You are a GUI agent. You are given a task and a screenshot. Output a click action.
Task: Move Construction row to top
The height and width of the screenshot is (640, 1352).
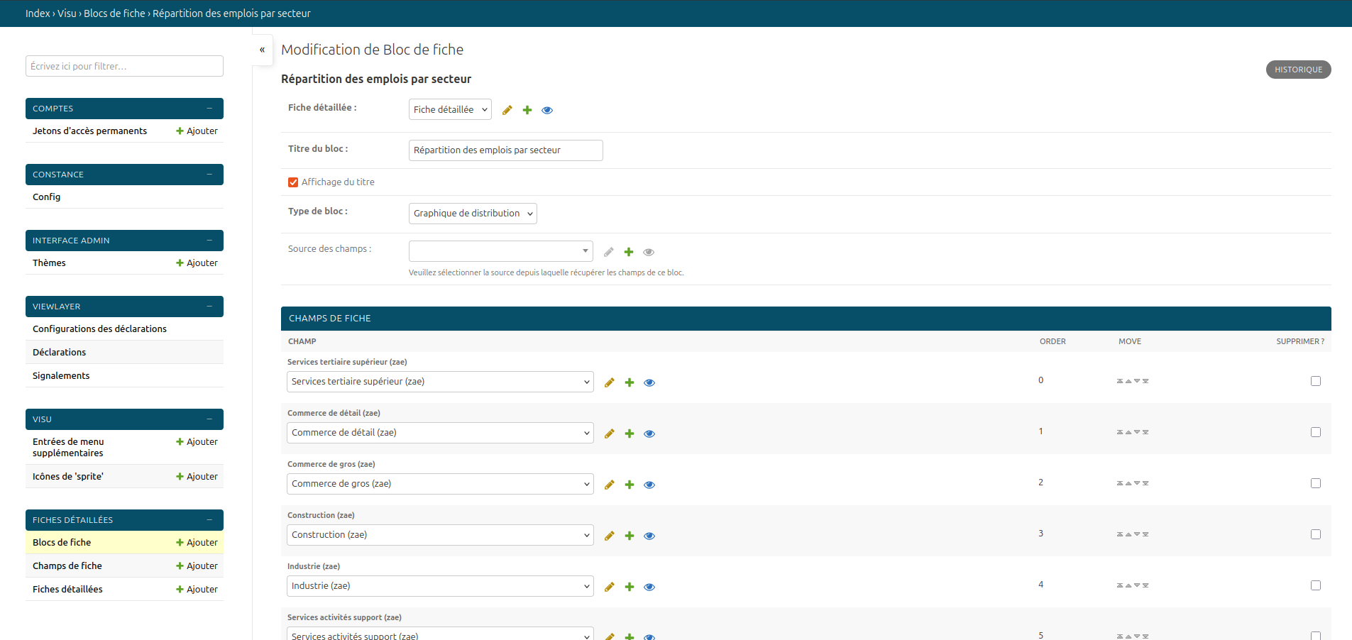tap(1120, 534)
